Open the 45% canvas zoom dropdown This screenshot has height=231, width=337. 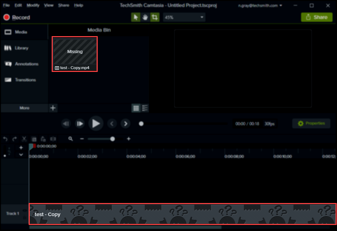pos(184,17)
